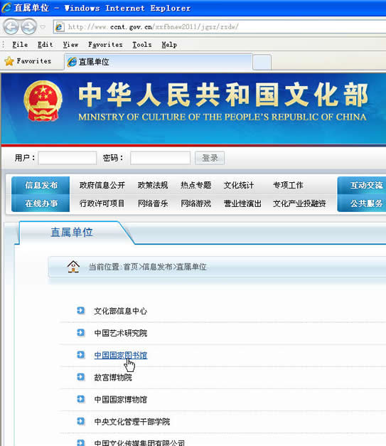Screen dimensions: 386x446
Task: Click the arrow icon beside 中国国家博物馆
Action: (81, 399)
